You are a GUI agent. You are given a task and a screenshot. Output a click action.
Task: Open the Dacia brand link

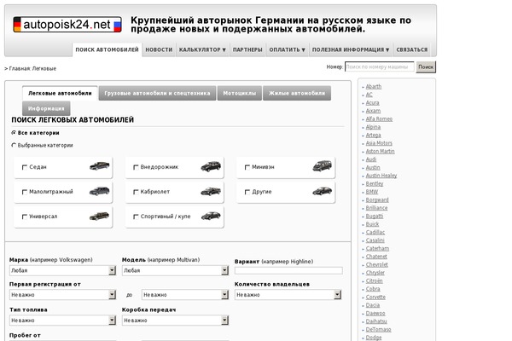tap(373, 305)
